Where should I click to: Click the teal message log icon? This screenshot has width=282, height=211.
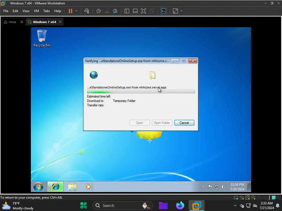274,198
